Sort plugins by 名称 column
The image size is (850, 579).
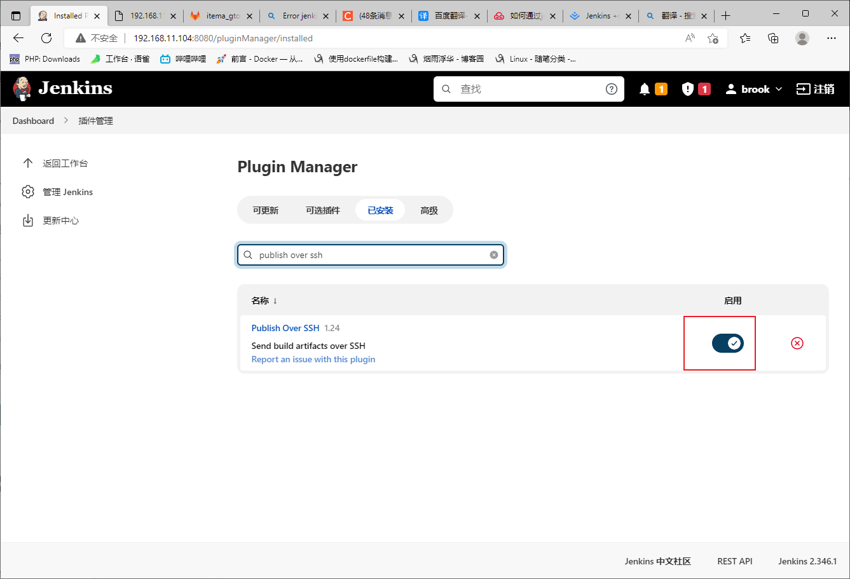tap(264, 301)
